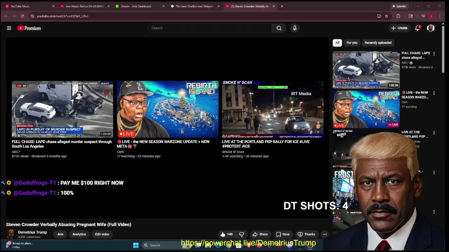The width and height of the screenshot is (449, 252).
Task: Bookmark this page with the star
Action: tap(387, 16)
